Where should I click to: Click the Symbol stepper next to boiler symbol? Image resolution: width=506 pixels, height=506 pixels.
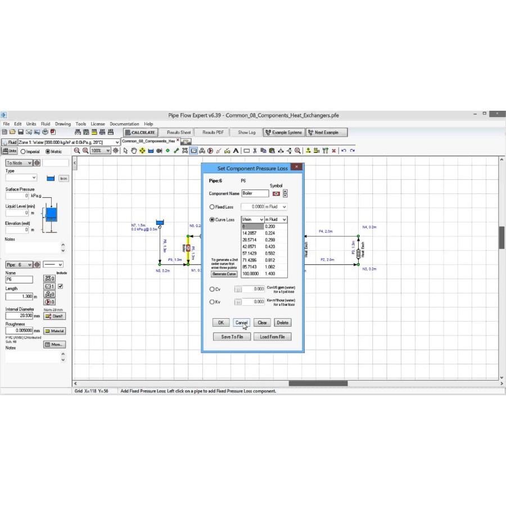(x=285, y=193)
